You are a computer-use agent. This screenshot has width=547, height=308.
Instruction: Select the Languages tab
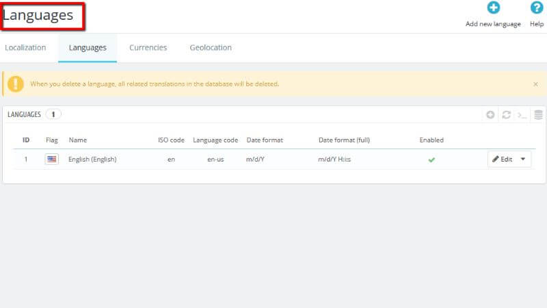[88, 48]
